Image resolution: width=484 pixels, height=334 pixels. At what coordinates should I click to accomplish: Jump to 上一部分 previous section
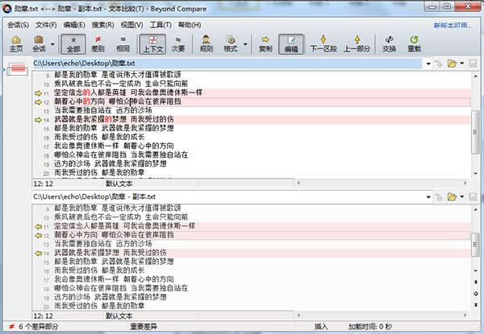click(x=357, y=44)
